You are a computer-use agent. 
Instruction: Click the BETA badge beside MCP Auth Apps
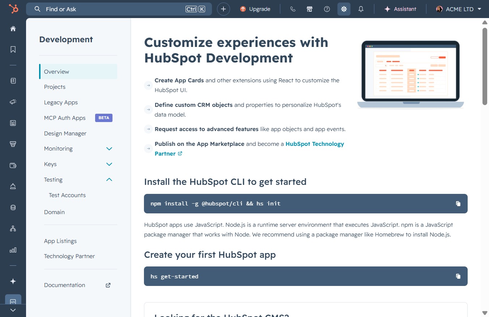coord(104,118)
